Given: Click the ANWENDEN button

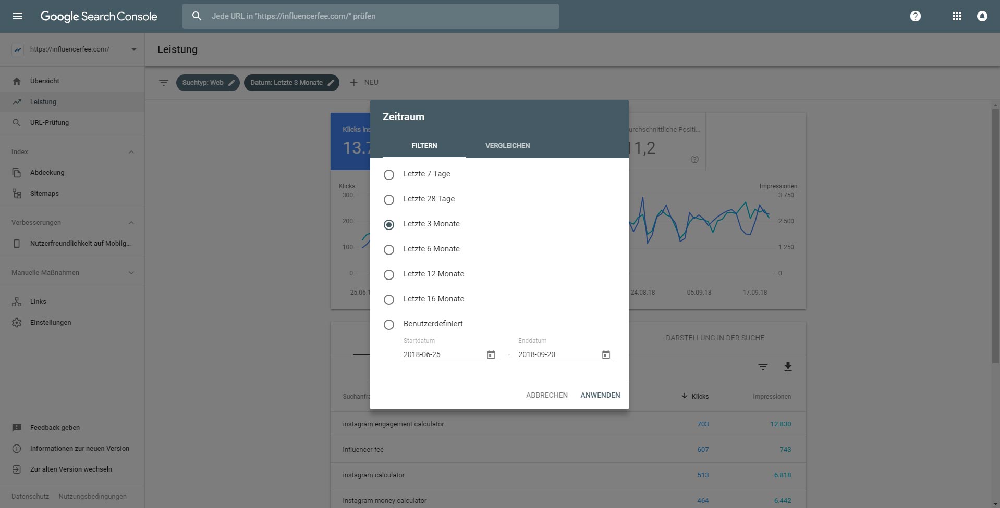Looking at the screenshot, I should tap(600, 395).
